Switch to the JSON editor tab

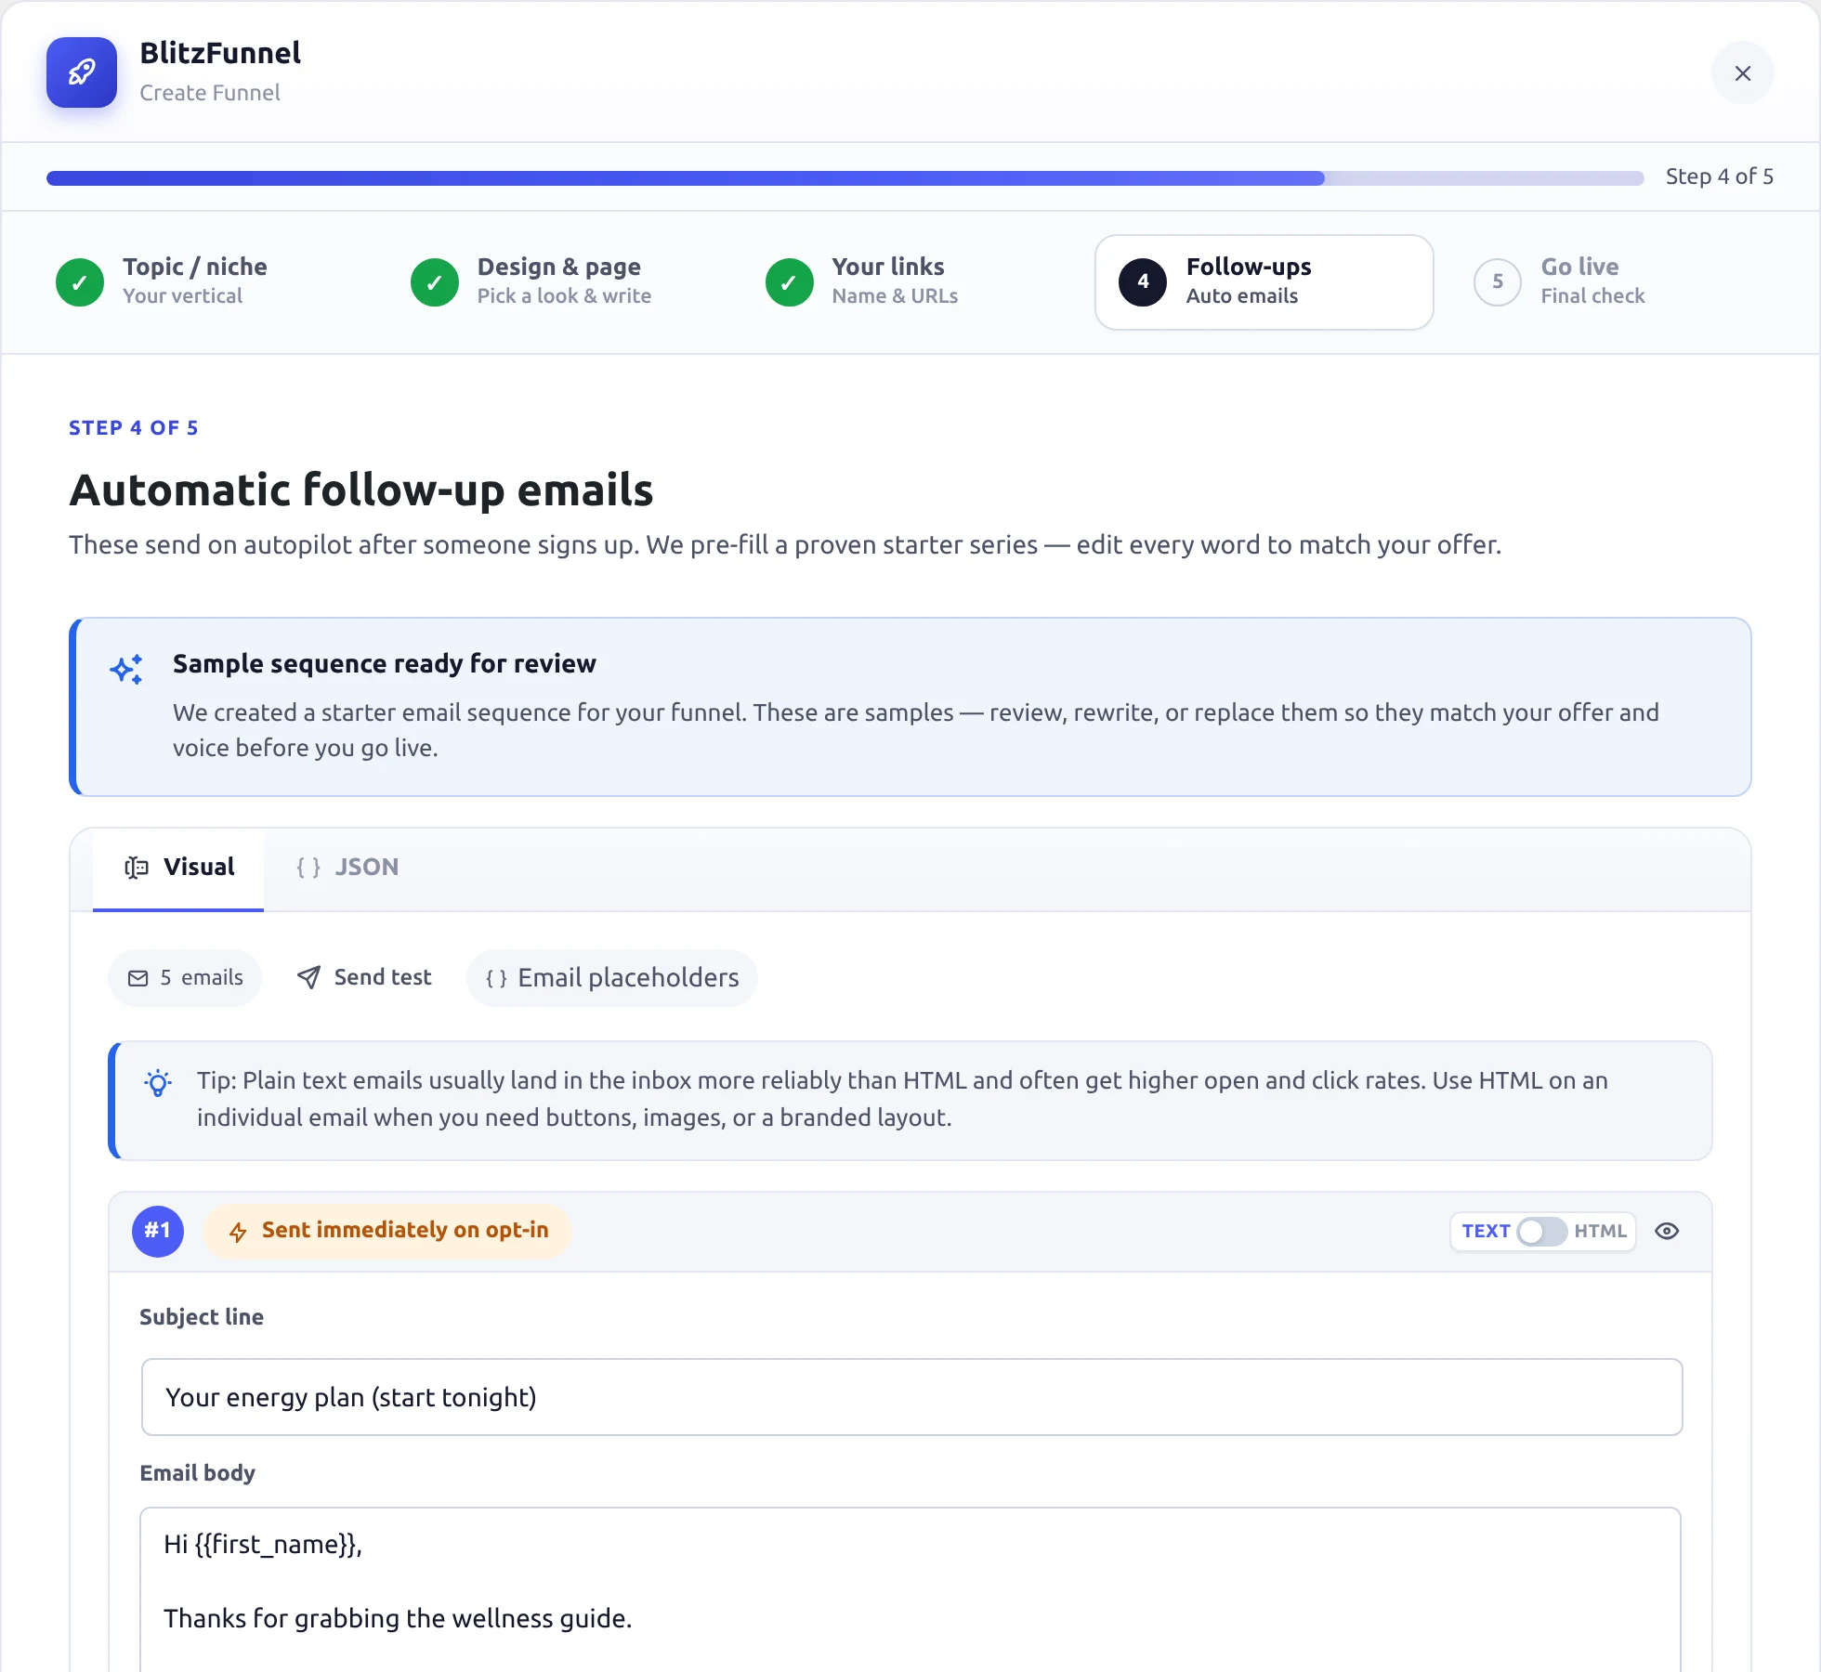coord(347,868)
